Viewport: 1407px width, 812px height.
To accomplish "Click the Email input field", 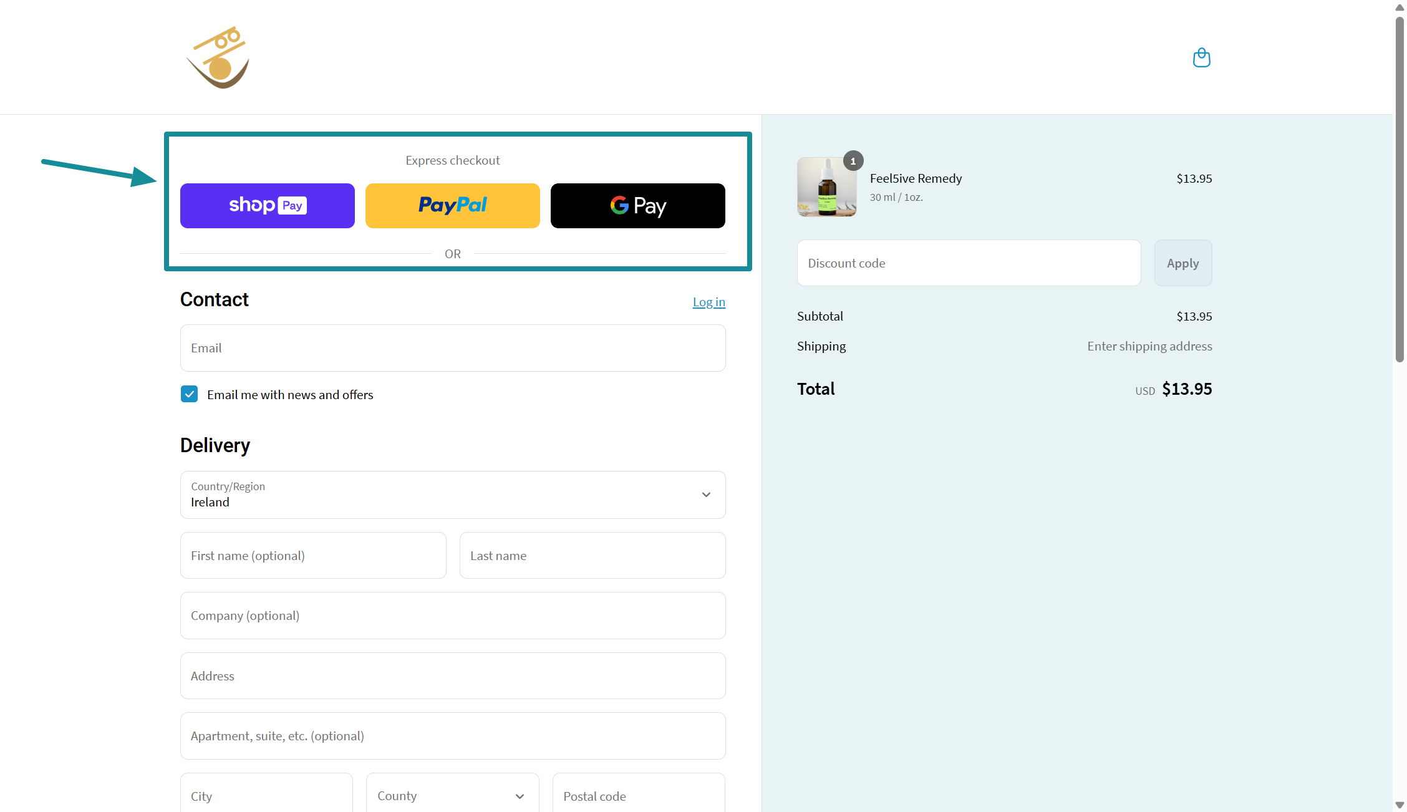I will [452, 348].
